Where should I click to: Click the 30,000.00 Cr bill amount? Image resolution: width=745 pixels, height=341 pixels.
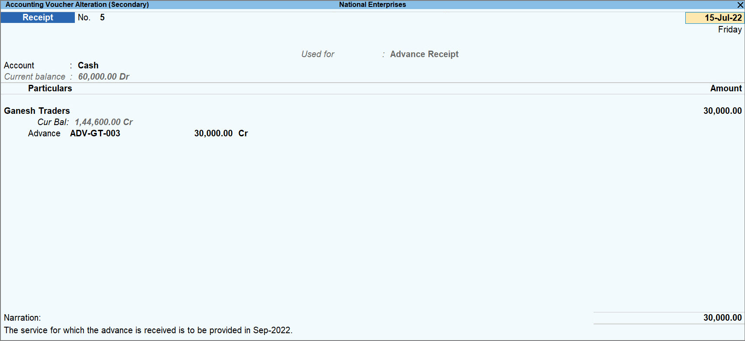pos(221,133)
